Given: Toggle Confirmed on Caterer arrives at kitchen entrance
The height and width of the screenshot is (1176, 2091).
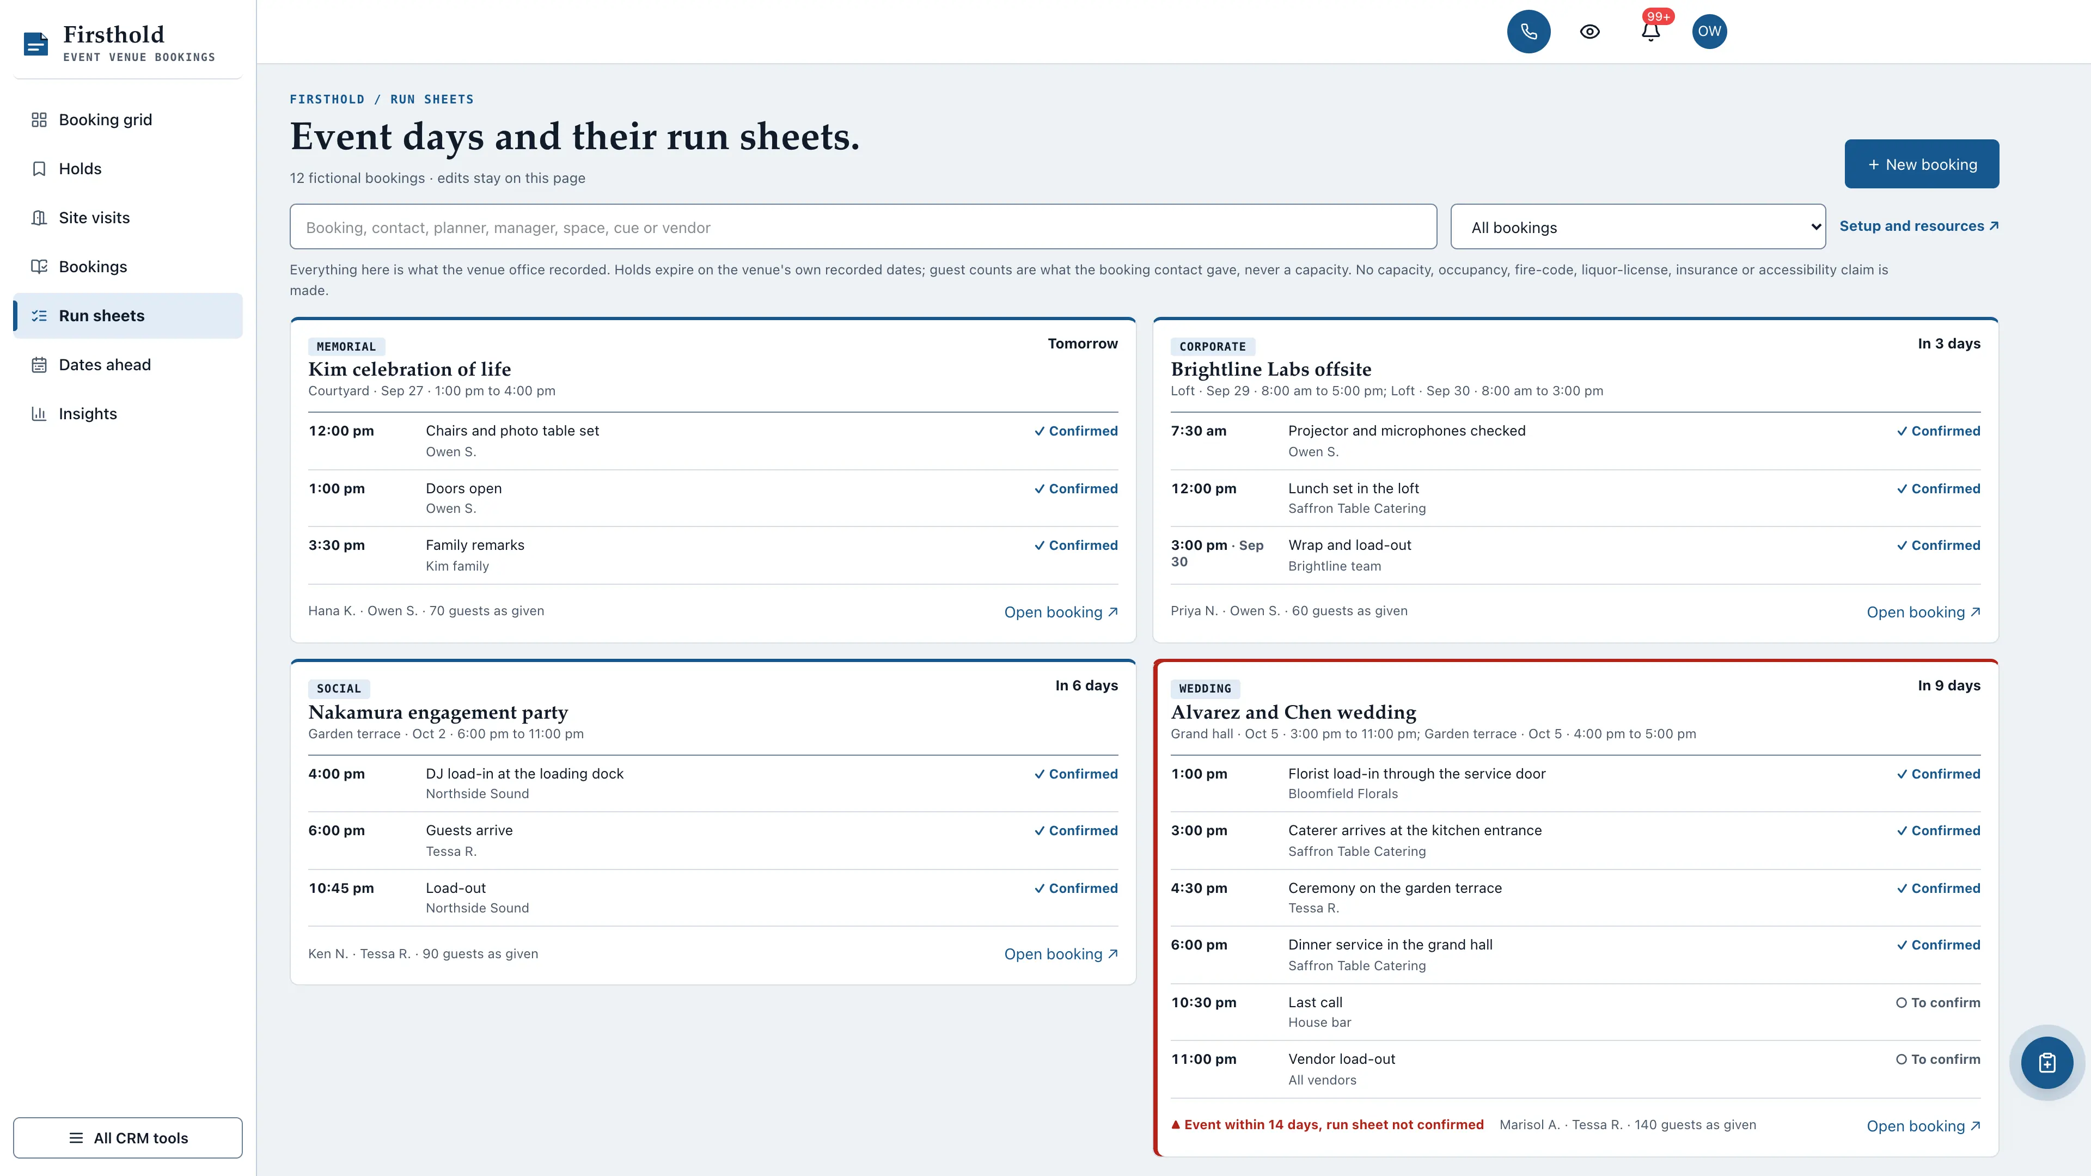Looking at the screenshot, I should click(x=1939, y=831).
